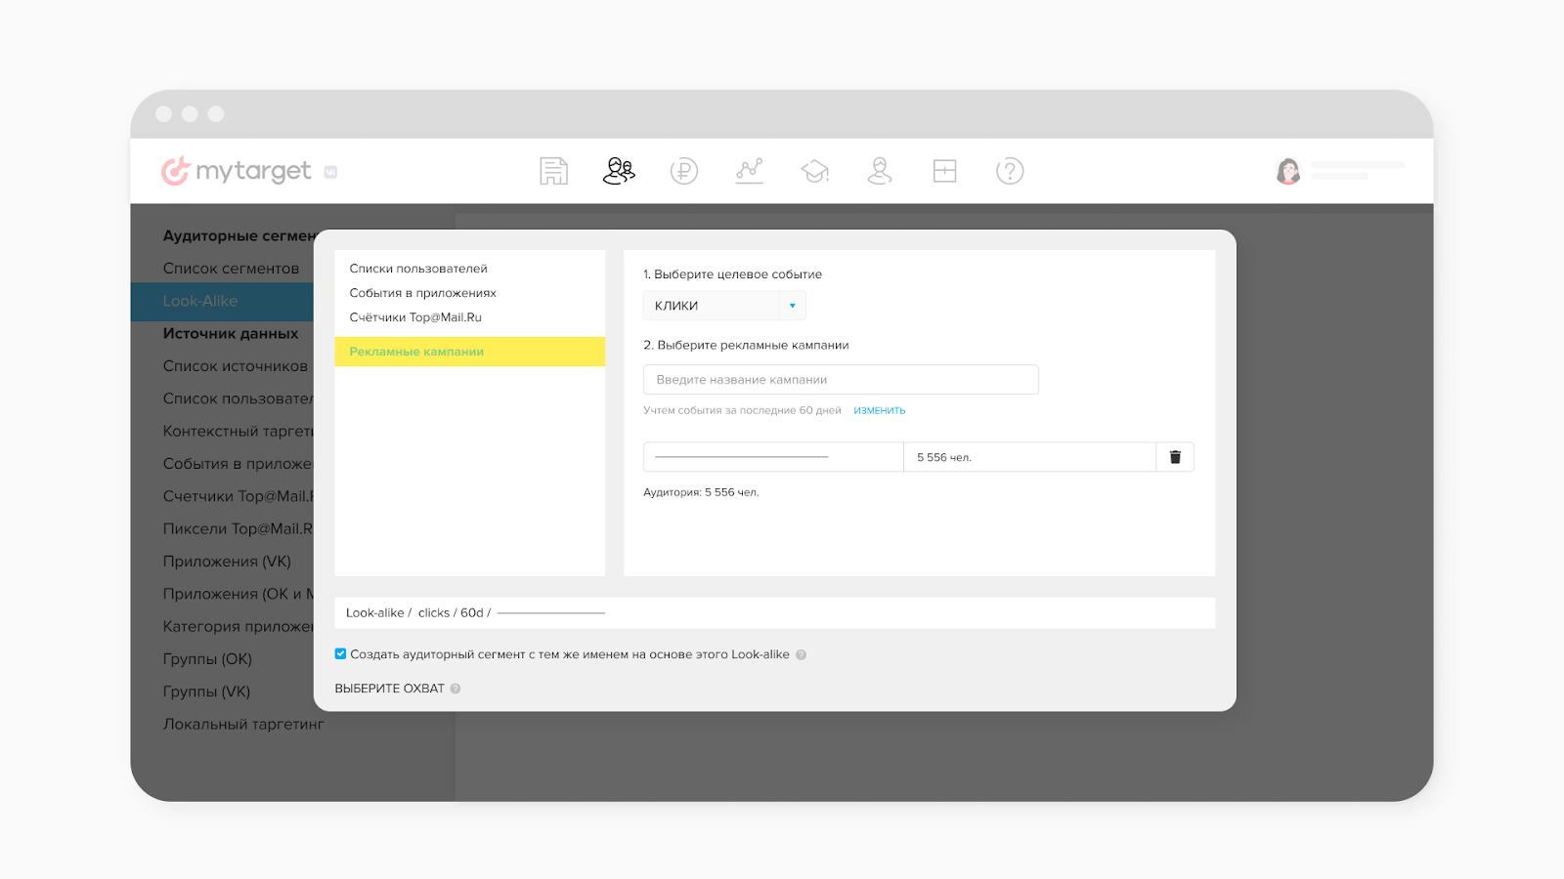Open the campaigns list icon in the top navigation

[x=553, y=171]
